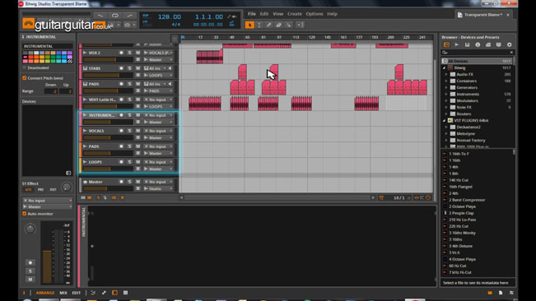This screenshot has height=301, width=536.
Task: Open VOX 2 track input dropdown
Action: coord(158,53)
